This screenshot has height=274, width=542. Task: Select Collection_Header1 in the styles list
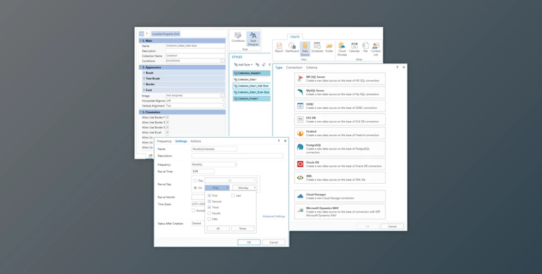[x=251, y=73]
